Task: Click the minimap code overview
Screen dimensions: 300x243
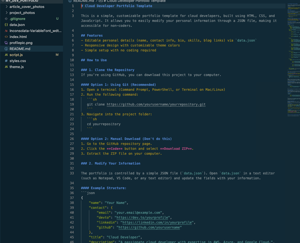Action: coord(293,59)
